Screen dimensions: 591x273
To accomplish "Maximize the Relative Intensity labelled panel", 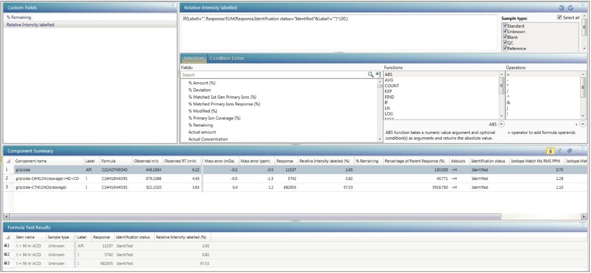I will 583,6.
